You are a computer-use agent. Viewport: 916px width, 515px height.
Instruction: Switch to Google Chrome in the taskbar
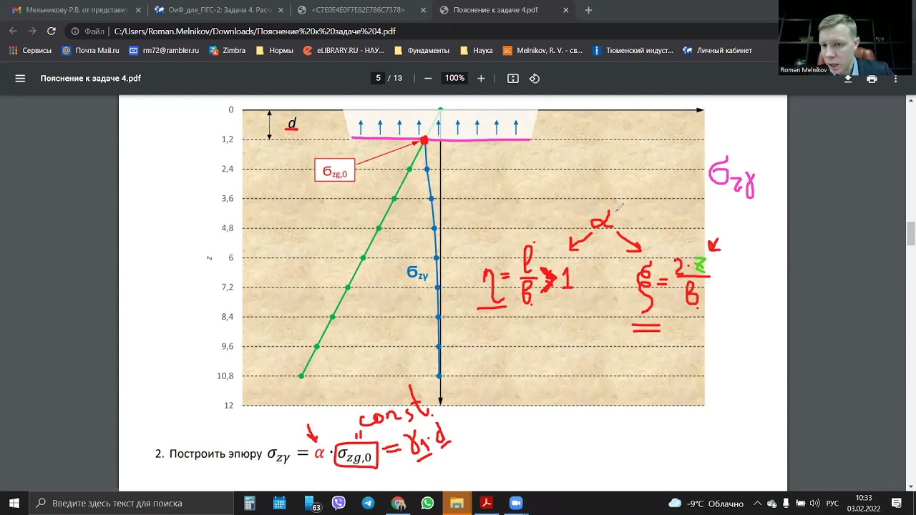398,503
